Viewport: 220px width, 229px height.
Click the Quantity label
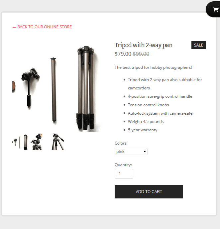(x=123, y=165)
